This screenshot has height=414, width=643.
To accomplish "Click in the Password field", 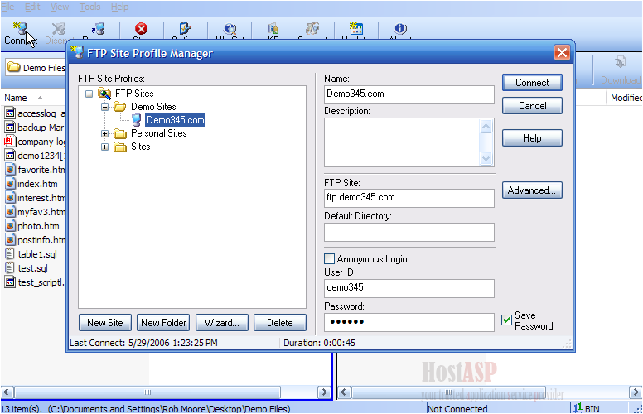I will point(409,322).
